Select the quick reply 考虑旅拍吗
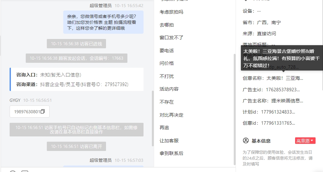 (x=171, y=12)
